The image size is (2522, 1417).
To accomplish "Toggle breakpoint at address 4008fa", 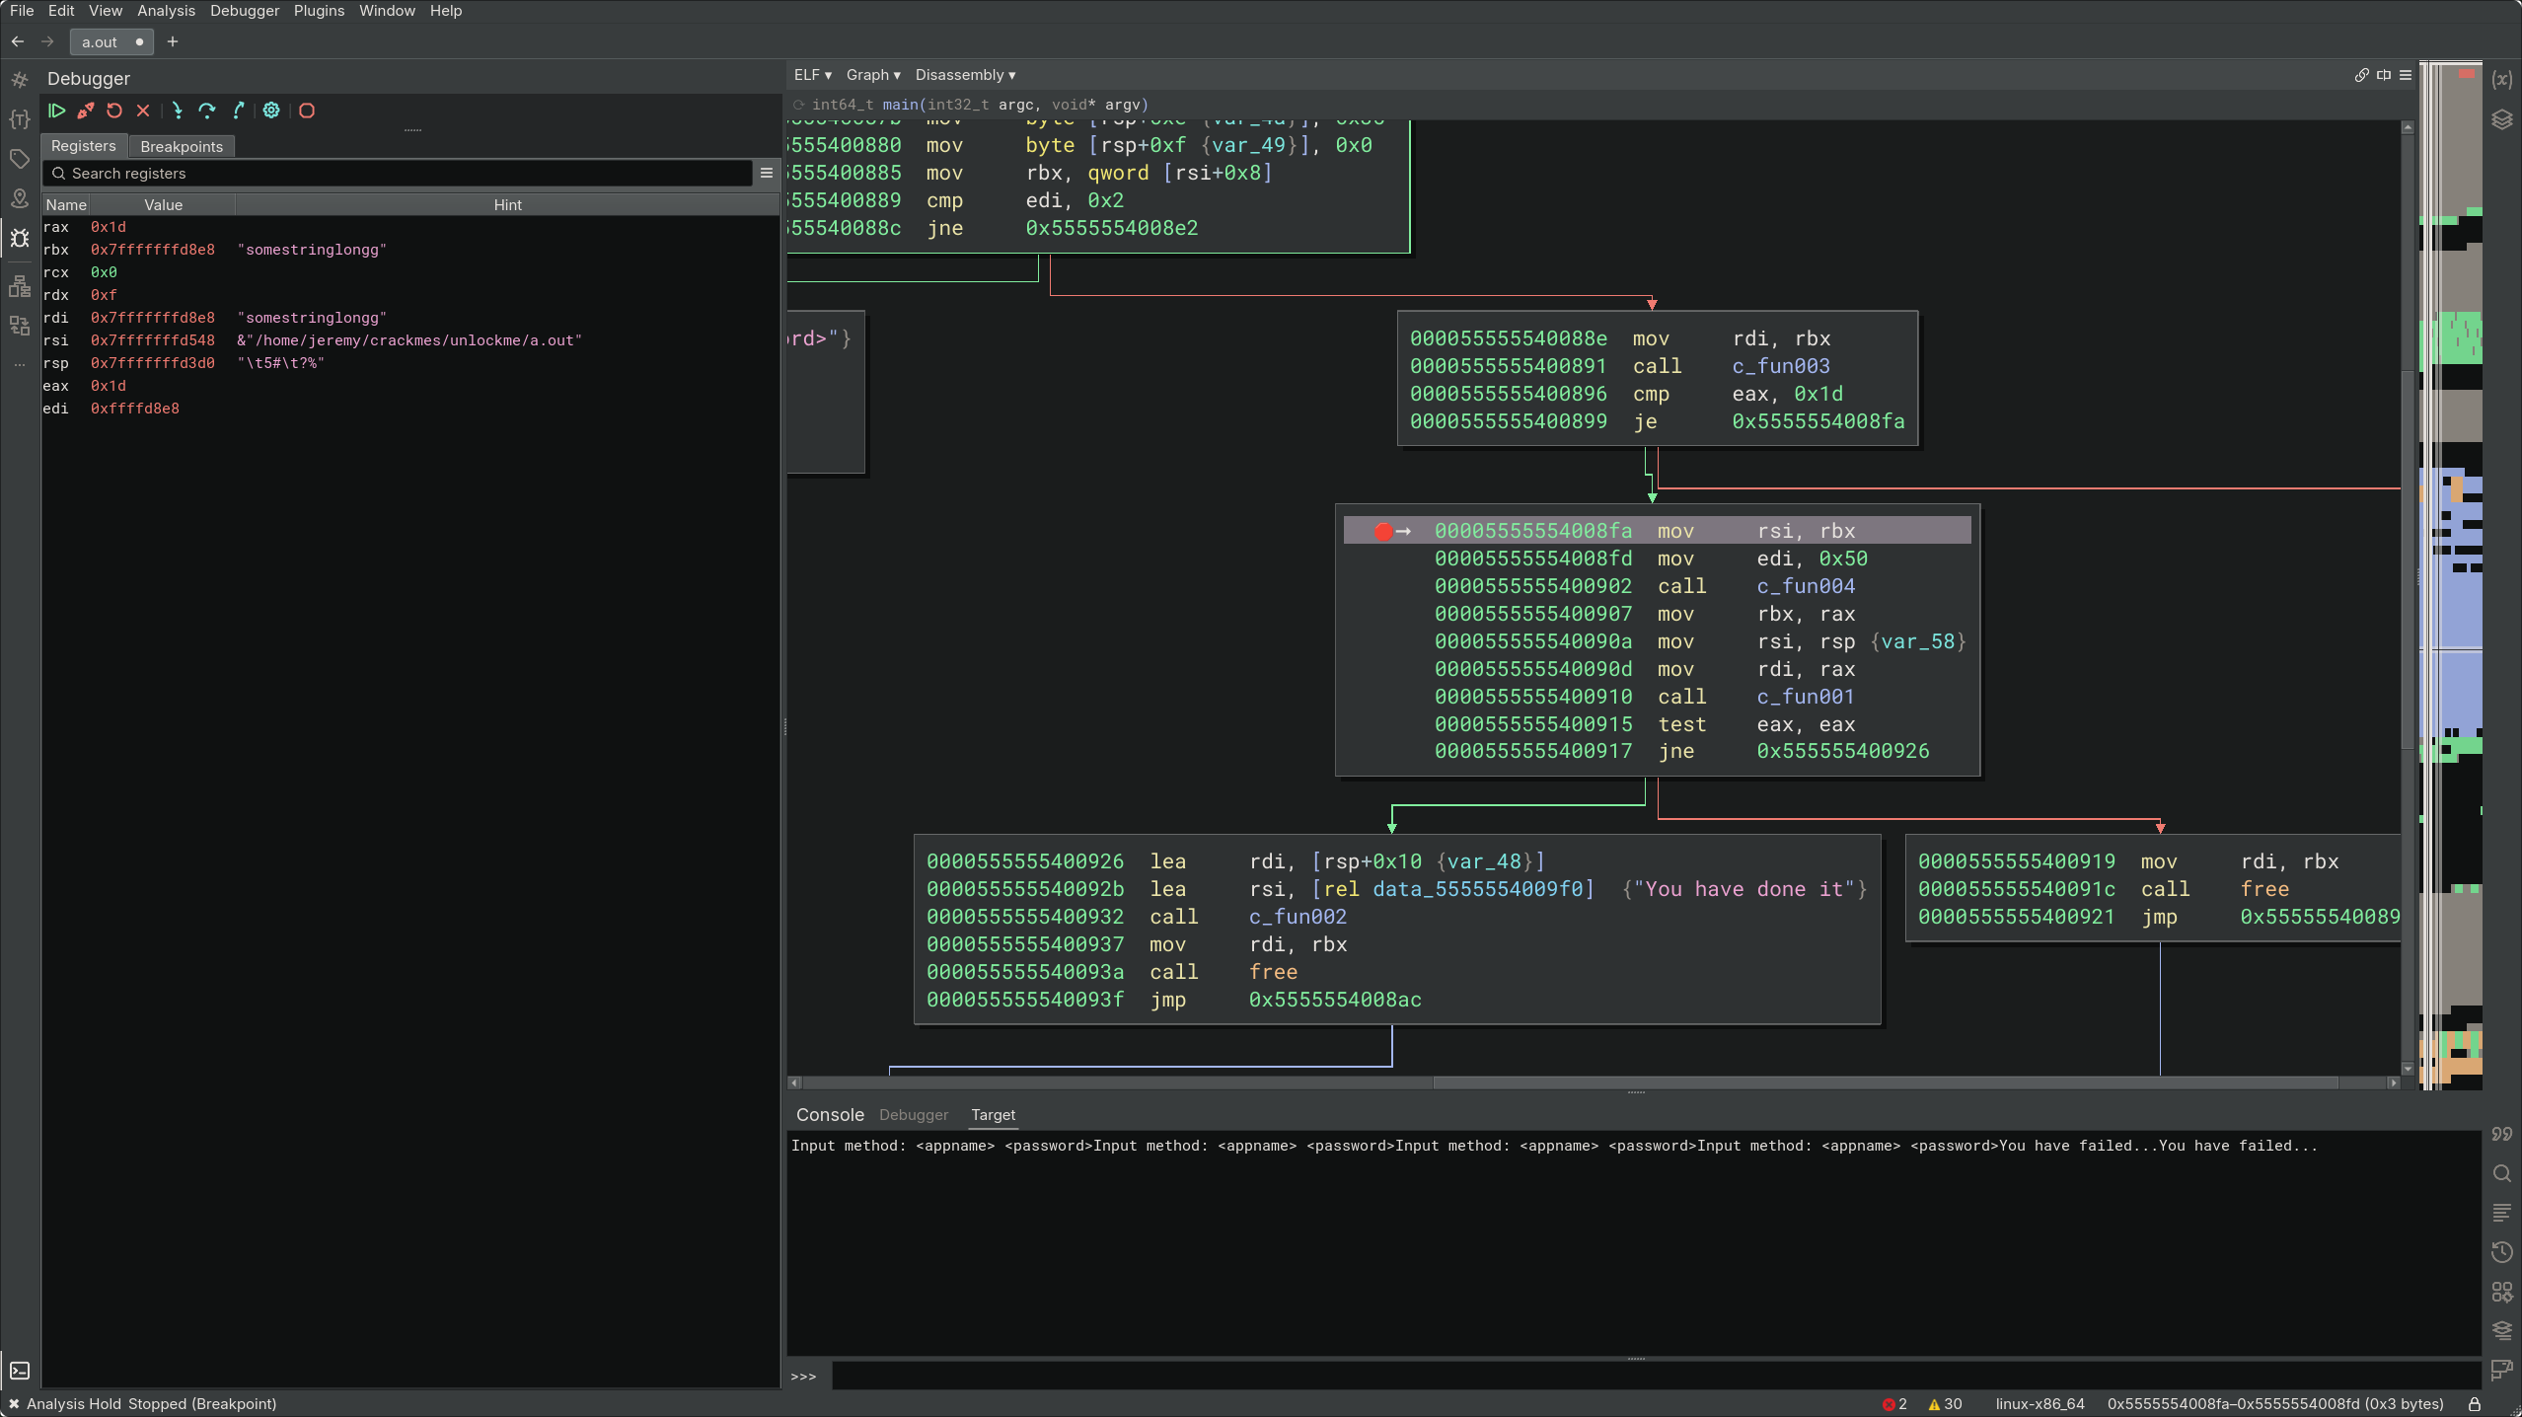I will click(1382, 532).
